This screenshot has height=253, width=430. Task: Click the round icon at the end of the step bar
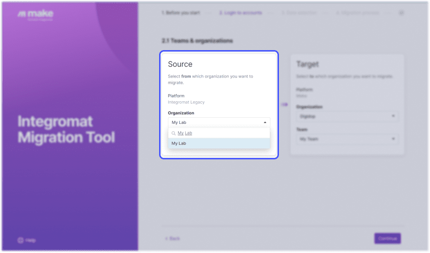(402, 13)
